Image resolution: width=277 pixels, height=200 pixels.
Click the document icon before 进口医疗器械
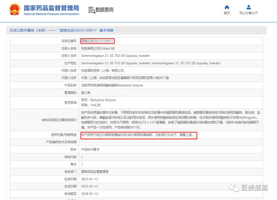tap(11, 30)
